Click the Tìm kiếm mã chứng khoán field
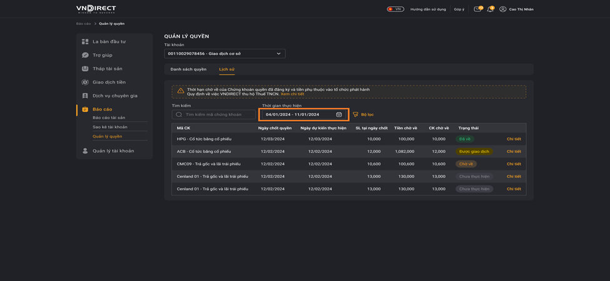 tap(213, 114)
